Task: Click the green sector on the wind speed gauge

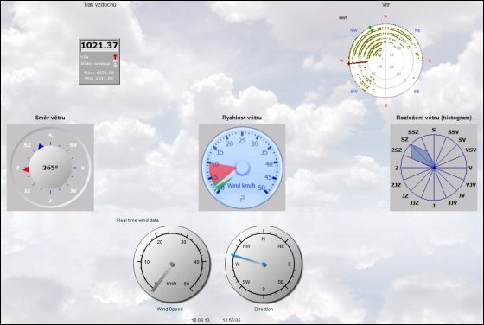Action: [x=223, y=185]
